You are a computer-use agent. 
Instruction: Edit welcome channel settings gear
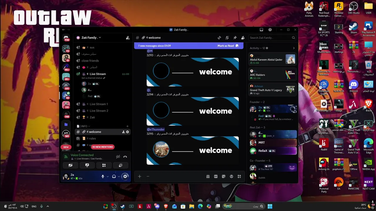[x=127, y=132]
